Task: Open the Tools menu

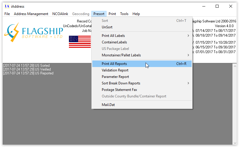Action: [124, 14]
